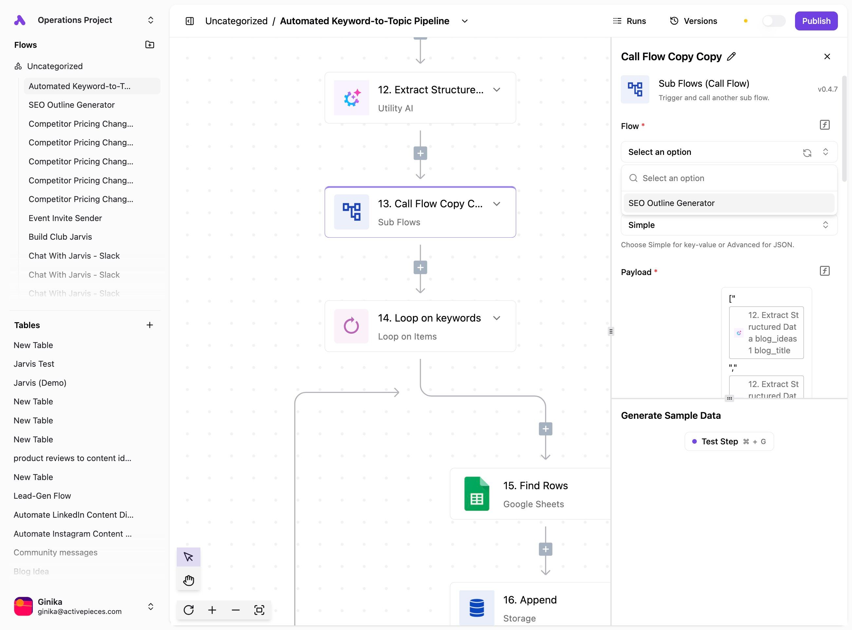The image size is (852, 630).
Task: Click the fit-to-screen canvas icon
Action: (259, 610)
